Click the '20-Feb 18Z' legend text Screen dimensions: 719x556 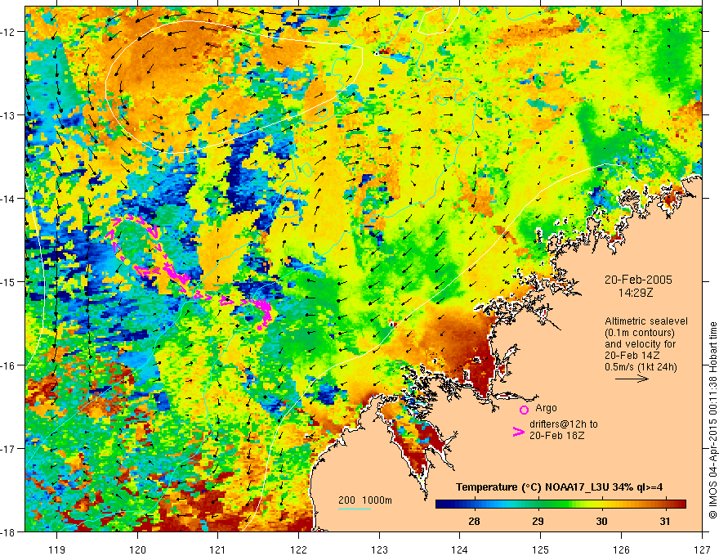point(556,436)
